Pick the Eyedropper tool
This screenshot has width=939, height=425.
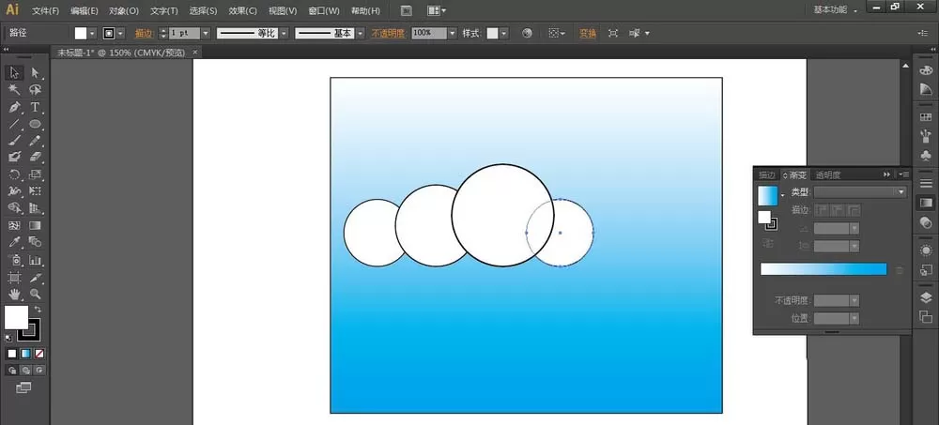click(14, 242)
